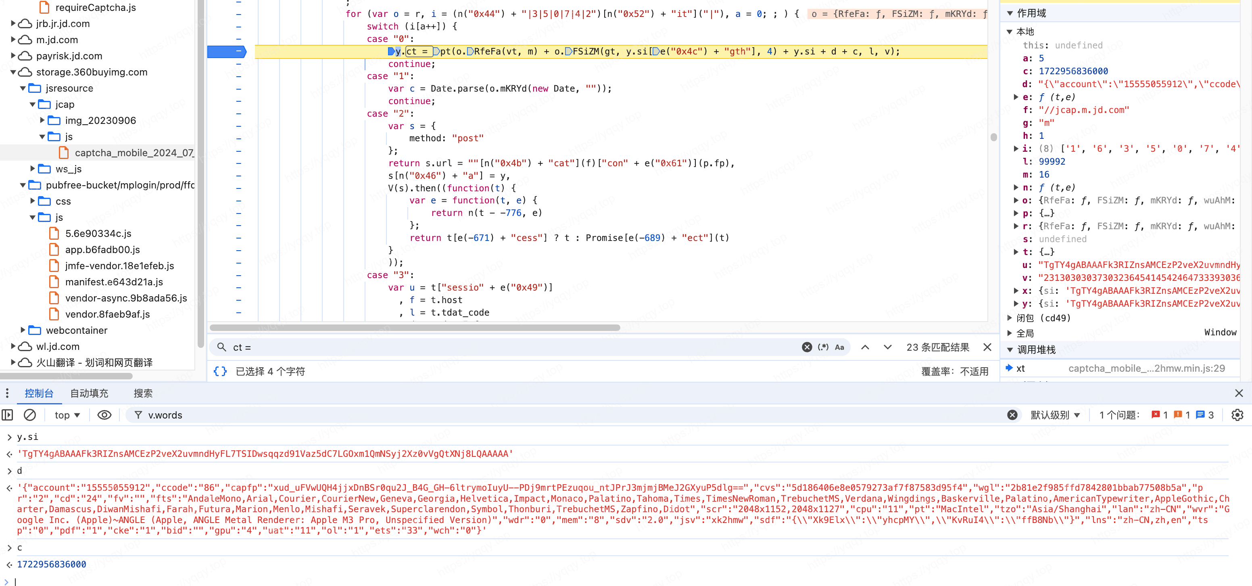Collapse the 本地 local scope
Screen dimensions: 1252x586
tap(1010, 31)
